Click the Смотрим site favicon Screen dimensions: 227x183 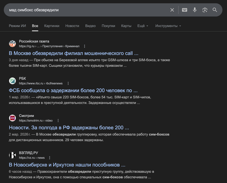tap(12, 118)
